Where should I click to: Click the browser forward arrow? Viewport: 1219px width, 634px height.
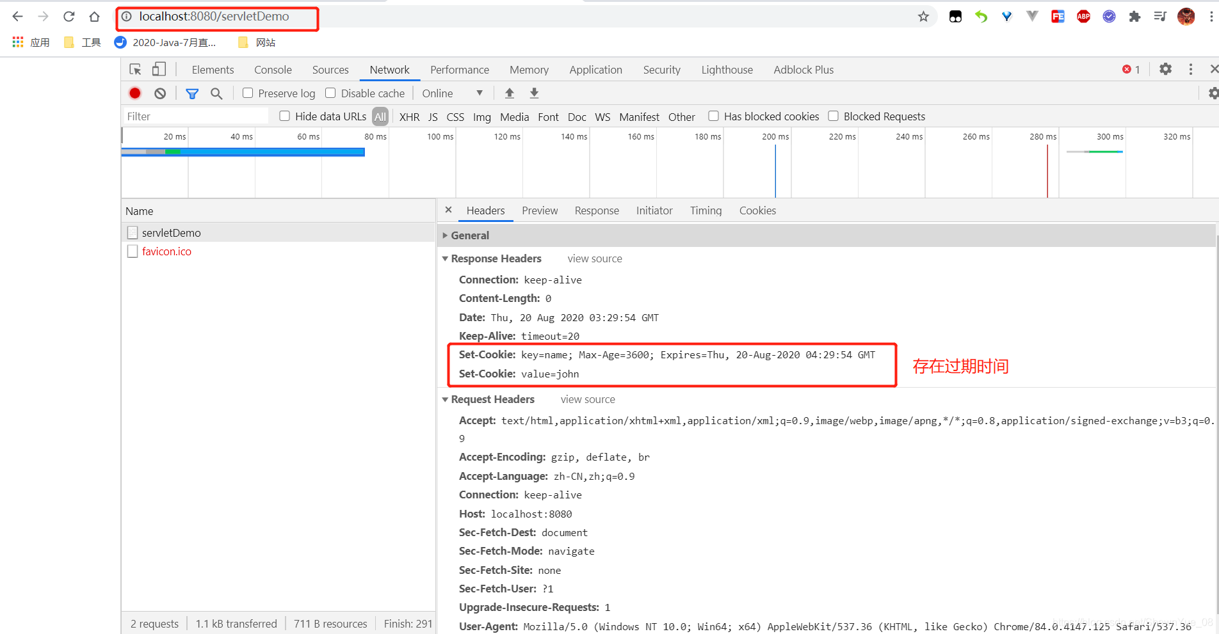point(43,17)
